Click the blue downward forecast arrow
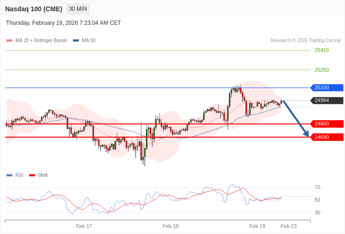The image size is (345, 234). (x=295, y=118)
